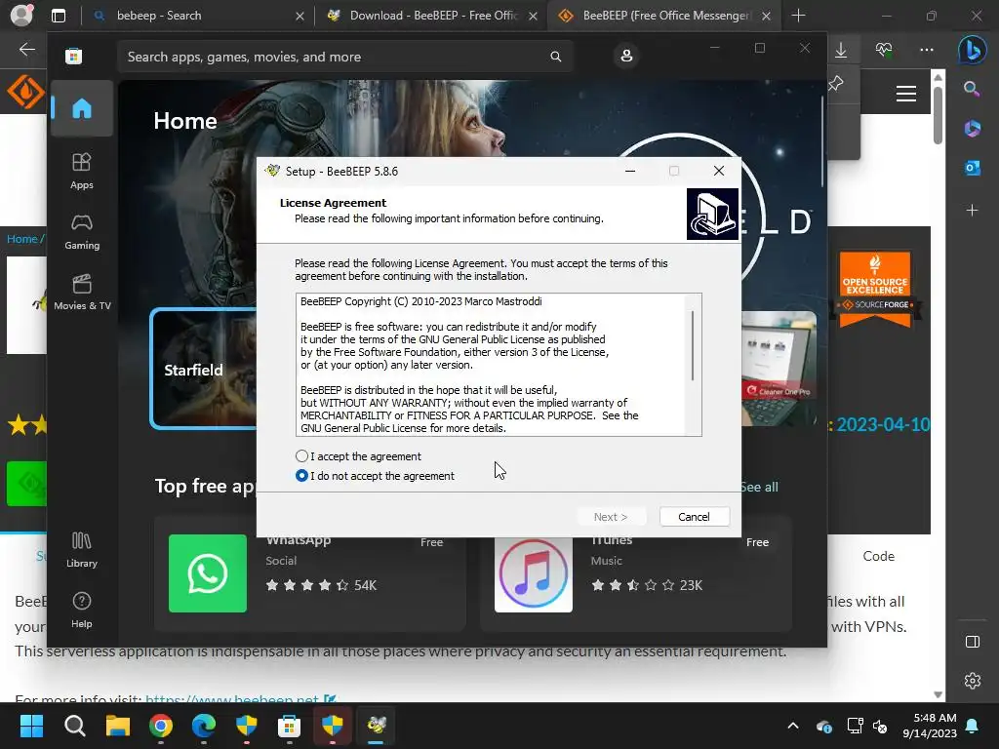Switch to 'Download - BeeBEEP' browser tab
Screen dimensions: 999x749
click(x=433, y=16)
